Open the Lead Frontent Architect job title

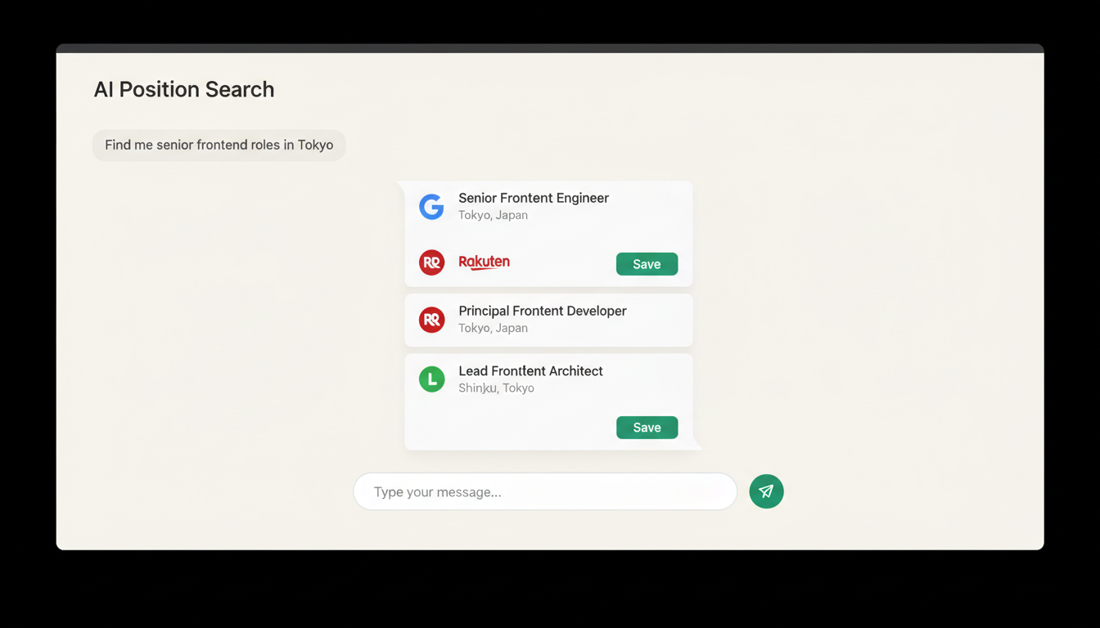click(x=530, y=370)
